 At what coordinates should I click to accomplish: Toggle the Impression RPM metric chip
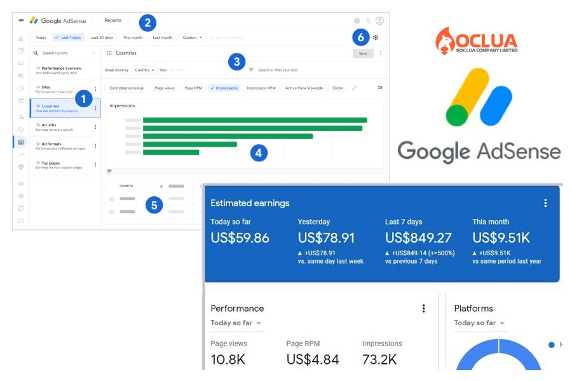[x=261, y=88]
